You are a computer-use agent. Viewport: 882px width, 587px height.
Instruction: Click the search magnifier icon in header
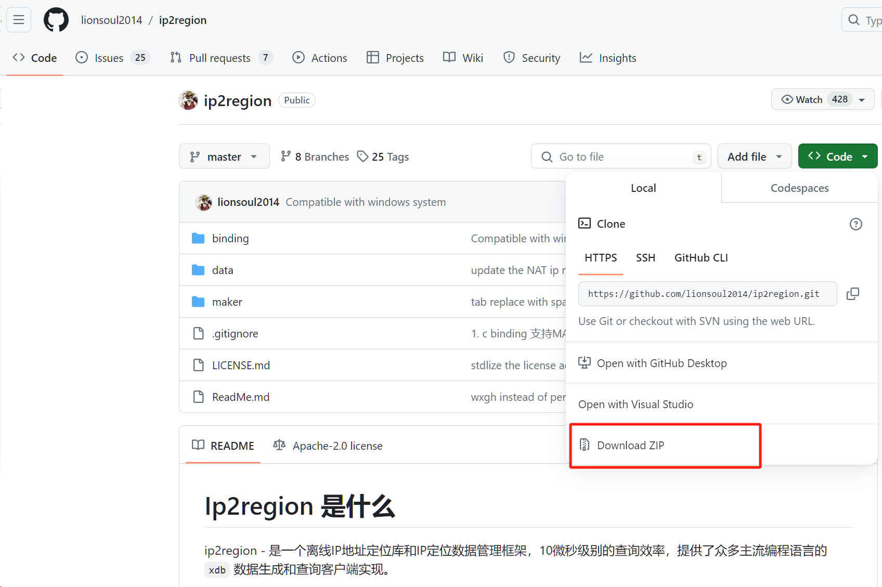tap(853, 20)
